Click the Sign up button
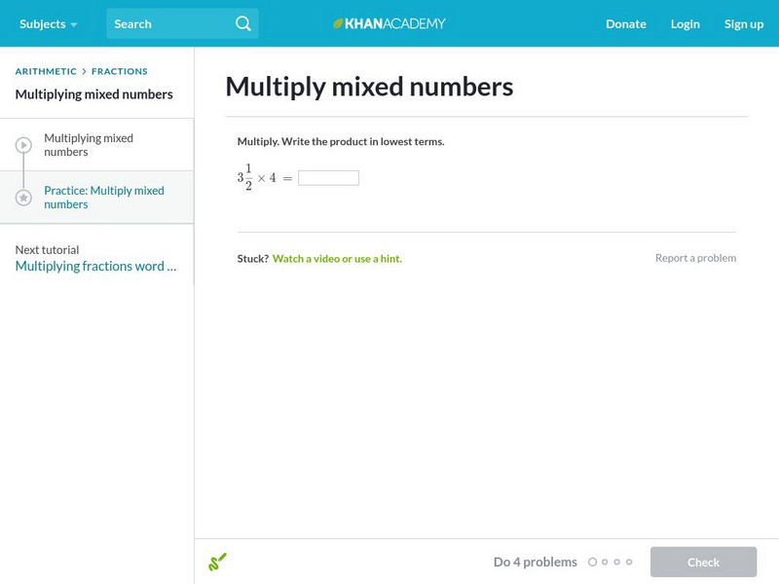The width and height of the screenshot is (779, 584). (743, 23)
